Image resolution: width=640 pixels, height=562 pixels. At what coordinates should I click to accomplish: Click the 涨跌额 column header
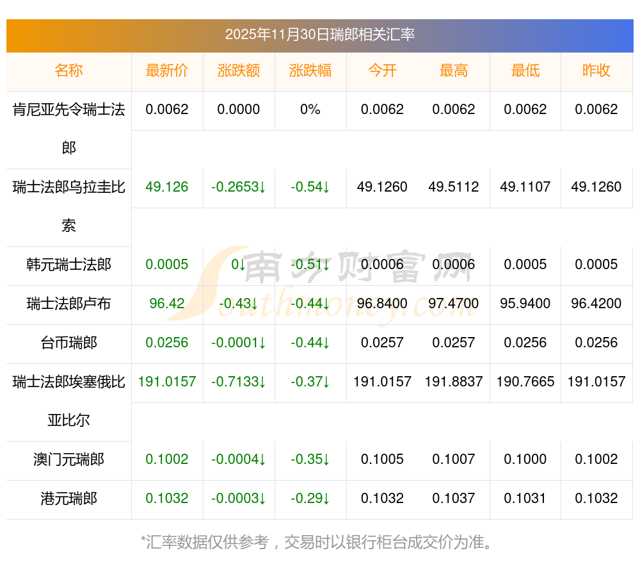pyautogui.click(x=239, y=71)
